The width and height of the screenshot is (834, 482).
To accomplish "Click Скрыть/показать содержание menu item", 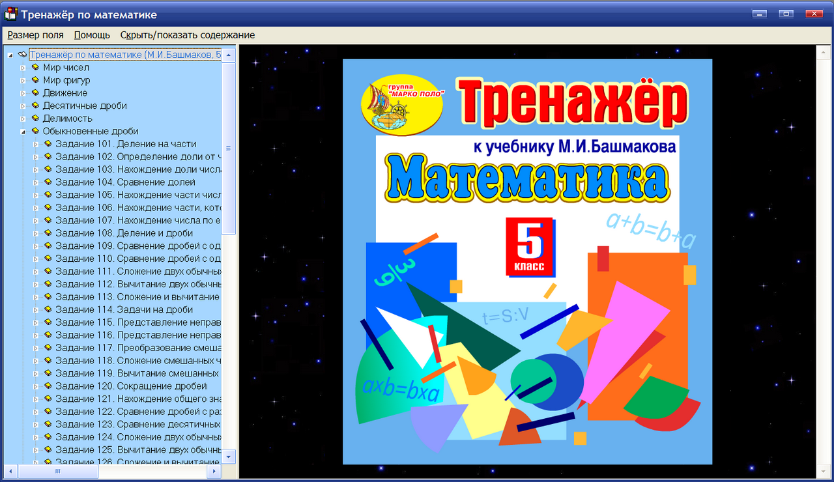I will (x=188, y=35).
